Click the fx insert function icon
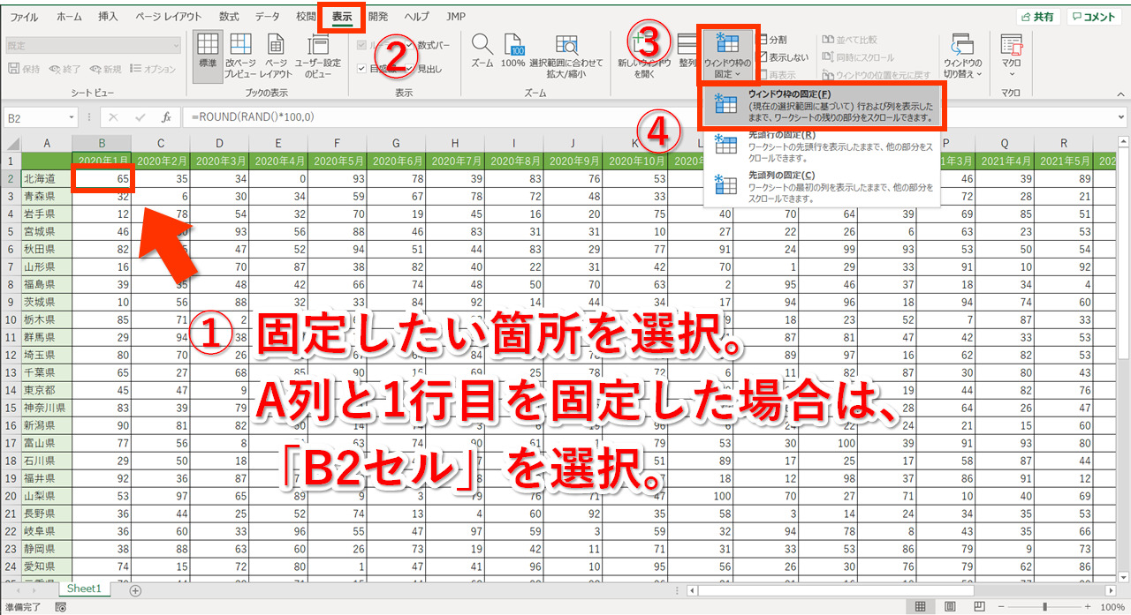1131x615 pixels. click(x=165, y=117)
